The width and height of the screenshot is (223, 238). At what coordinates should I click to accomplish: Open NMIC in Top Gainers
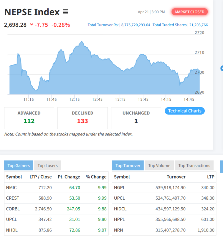(11, 187)
